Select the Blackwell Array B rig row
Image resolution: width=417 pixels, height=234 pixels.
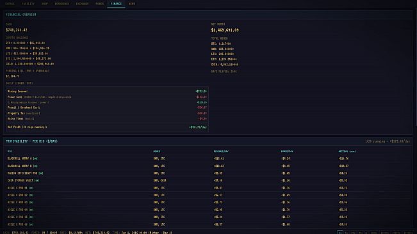pyautogui.click(x=208, y=166)
